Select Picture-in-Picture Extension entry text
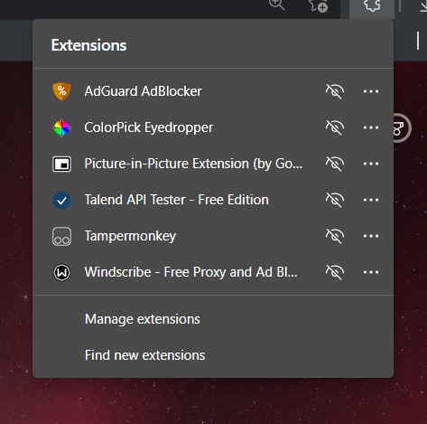 (193, 164)
